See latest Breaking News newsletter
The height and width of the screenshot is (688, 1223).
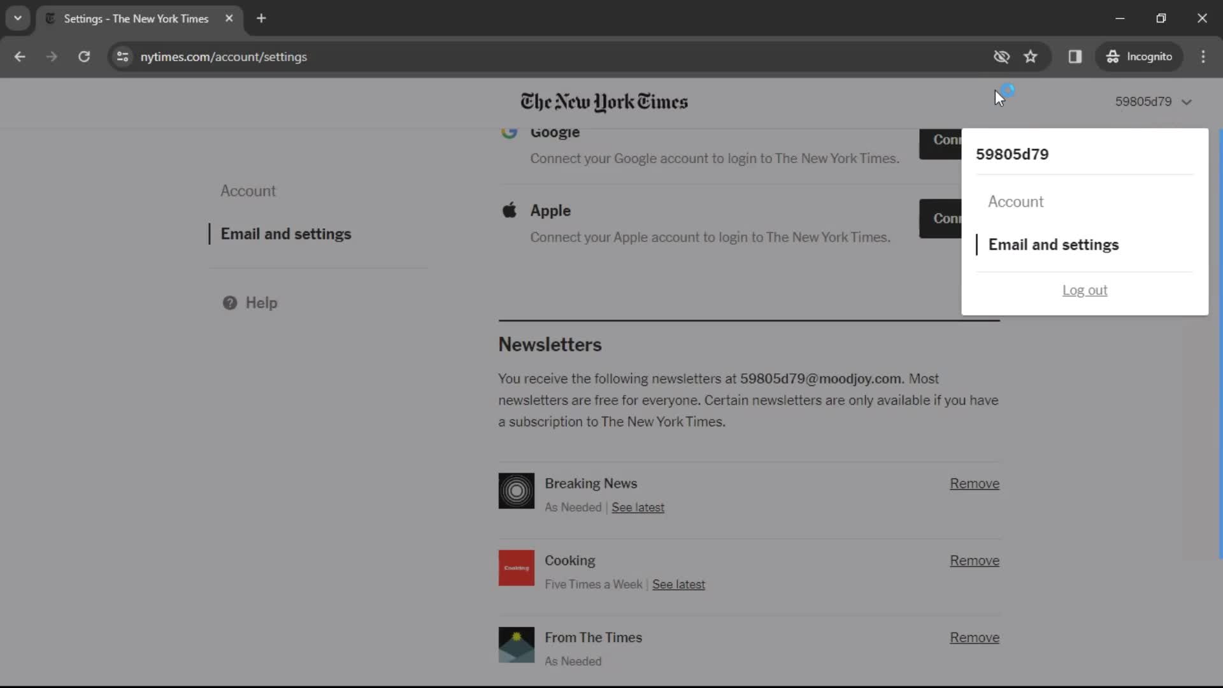638,508
